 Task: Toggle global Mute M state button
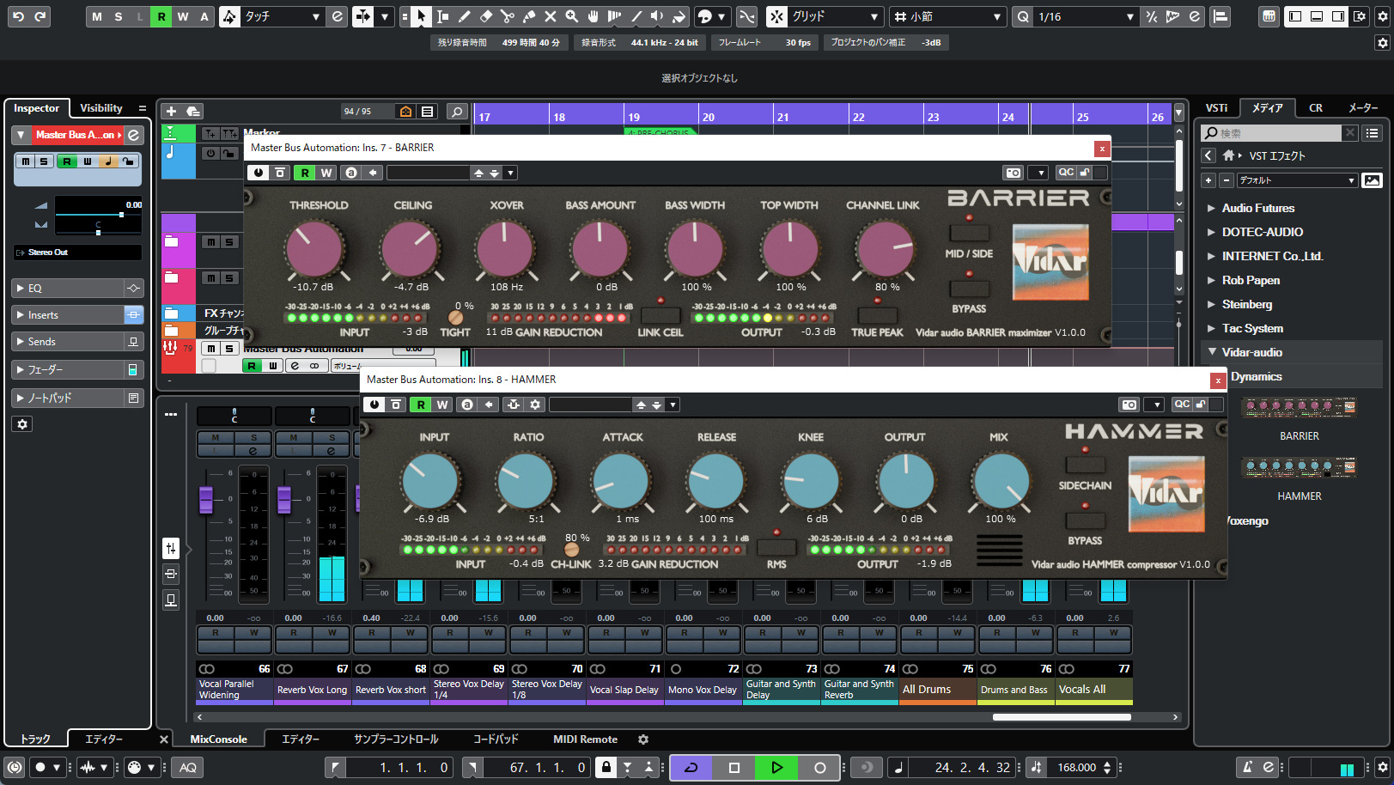click(97, 16)
